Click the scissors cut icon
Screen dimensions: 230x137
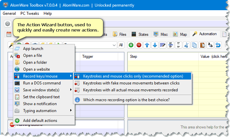tap(186, 45)
